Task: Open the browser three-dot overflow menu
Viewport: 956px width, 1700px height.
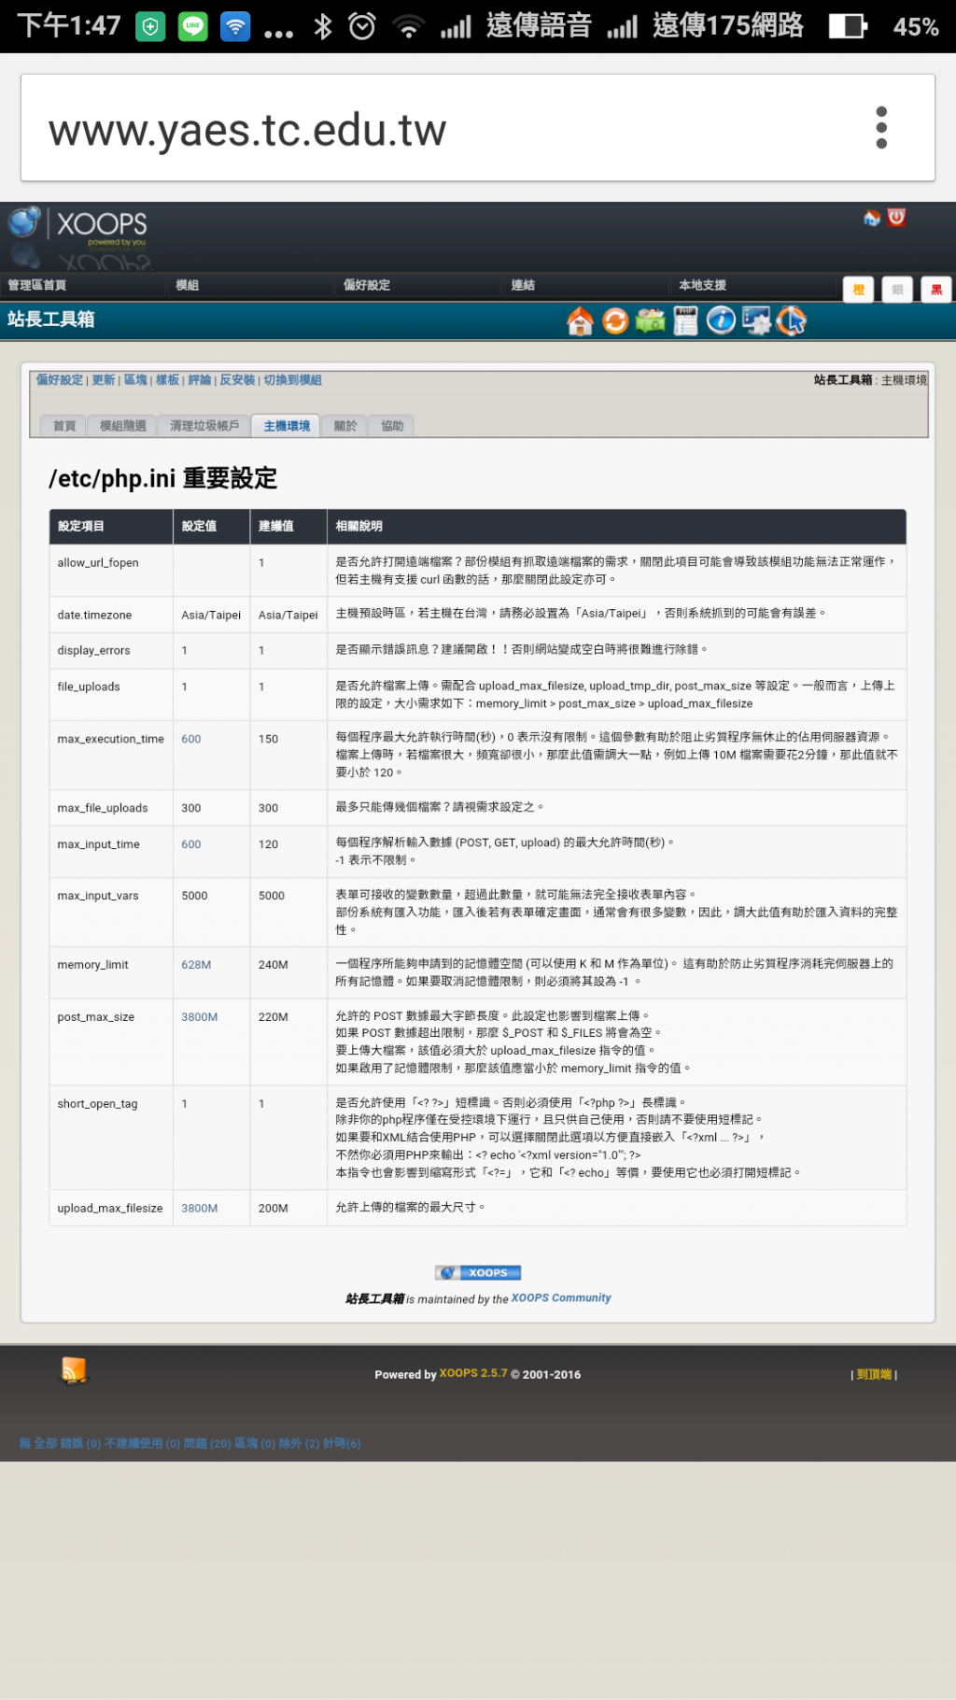Action: tap(880, 127)
